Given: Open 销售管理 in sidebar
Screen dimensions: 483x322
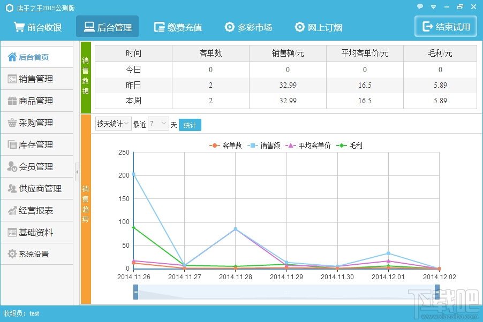Looking at the screenshot, I should coord(37,79).
